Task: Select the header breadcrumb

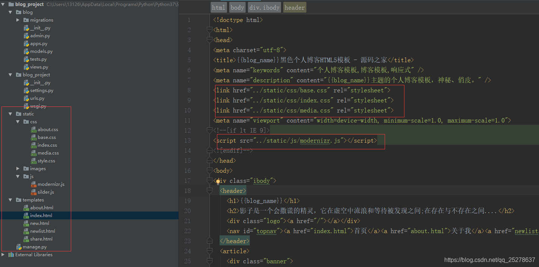Action: (294, 7)
